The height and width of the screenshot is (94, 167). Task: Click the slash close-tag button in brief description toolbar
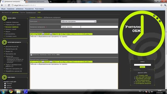pos(91,34)
